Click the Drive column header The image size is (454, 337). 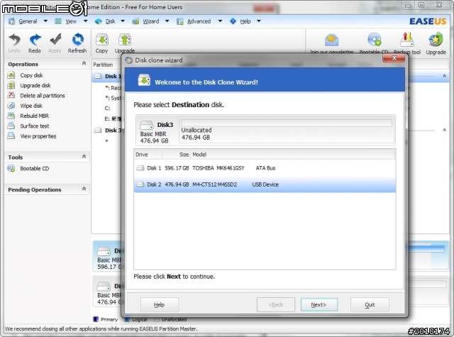(148, 155)
